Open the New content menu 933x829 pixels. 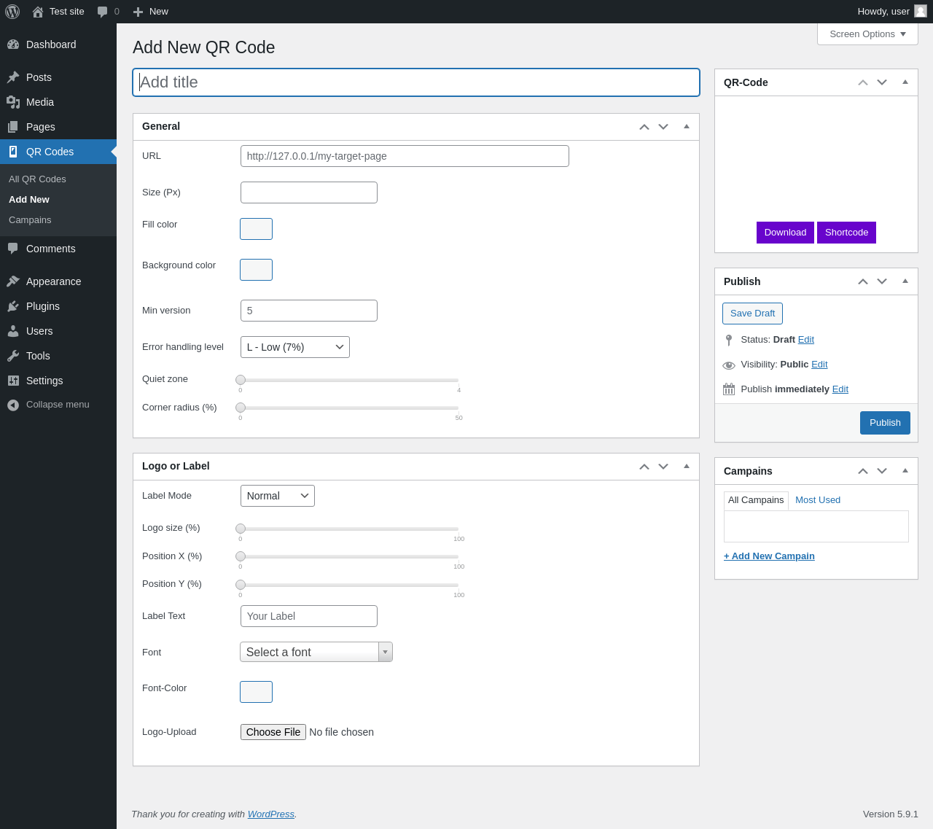150,12
